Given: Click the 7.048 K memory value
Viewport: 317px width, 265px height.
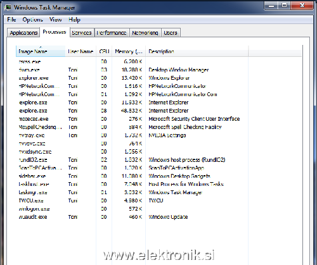Looking at the screenshot, I should pos(133,184).
